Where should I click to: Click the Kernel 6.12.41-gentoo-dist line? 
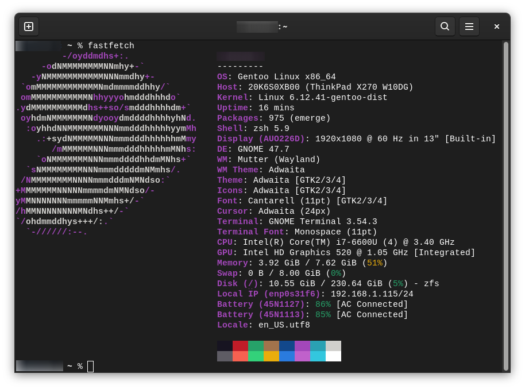tap(302, 98)
